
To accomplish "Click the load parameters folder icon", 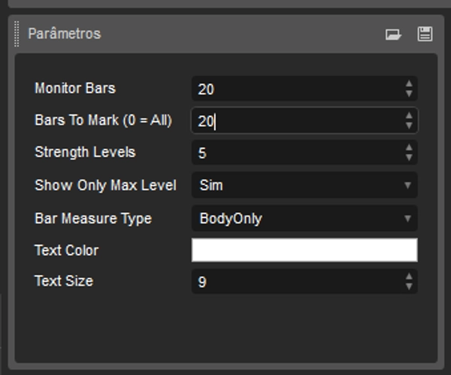I will [393, 34].
